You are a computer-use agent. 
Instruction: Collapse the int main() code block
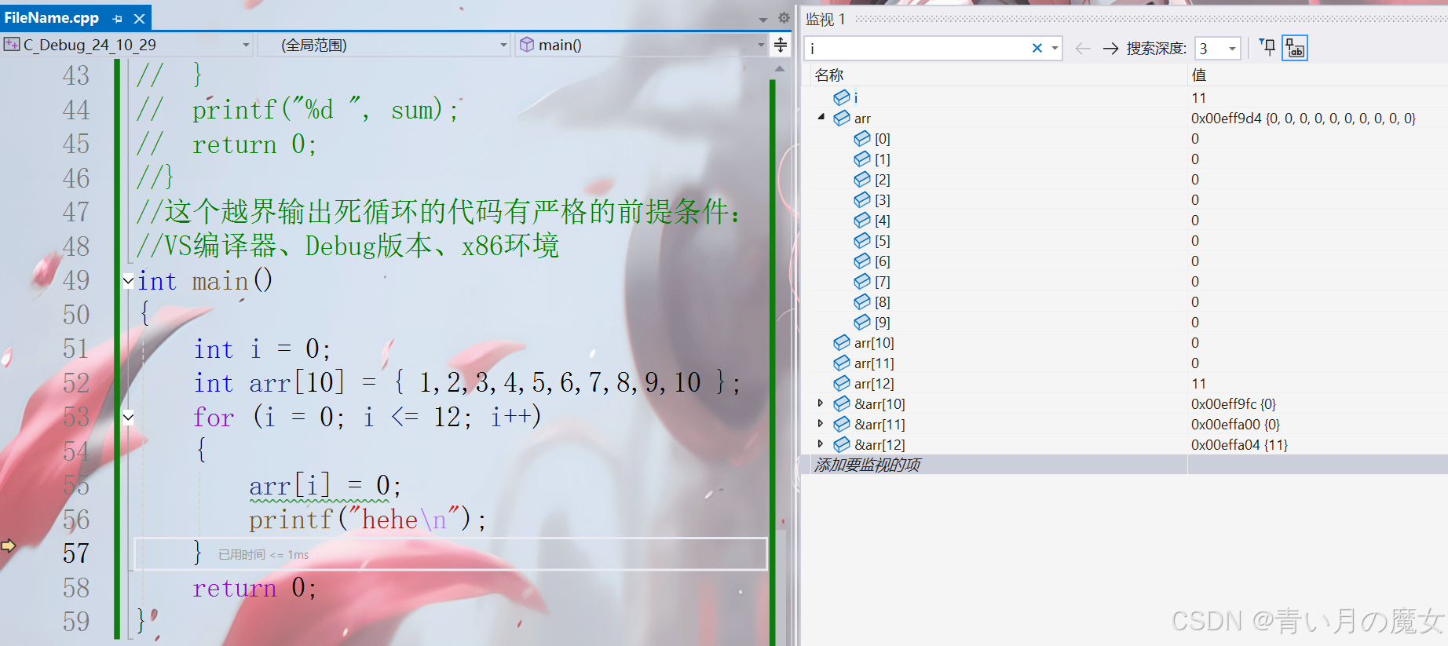click(x=128, y=280)
